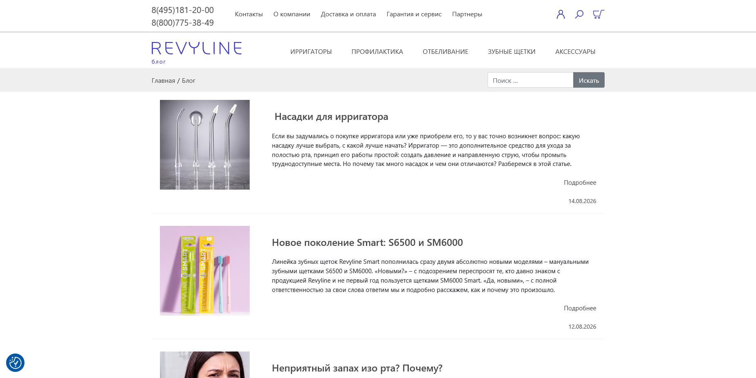Call phone number 8(495)181-20-00
756x378 pixels.
183,10
